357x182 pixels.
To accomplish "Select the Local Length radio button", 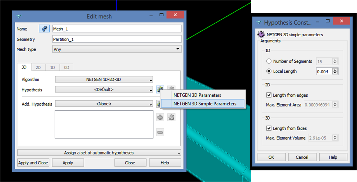I will (x=269, y=71).
